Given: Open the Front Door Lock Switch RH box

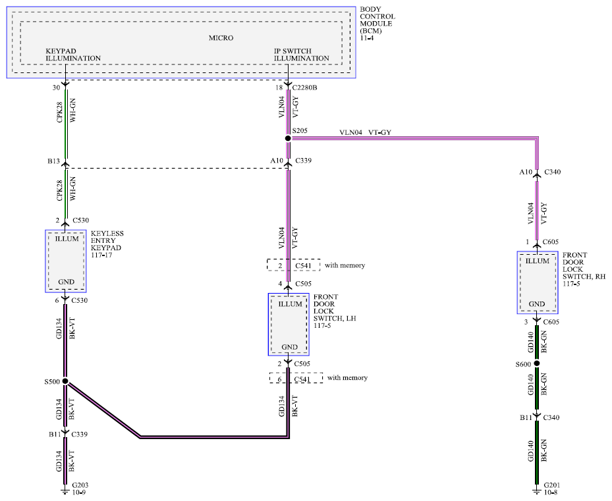Looking at the screenshot, I should (x=538, y=282).
